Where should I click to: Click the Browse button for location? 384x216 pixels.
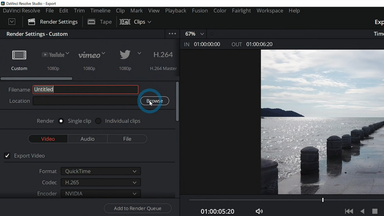pos(154,101)
